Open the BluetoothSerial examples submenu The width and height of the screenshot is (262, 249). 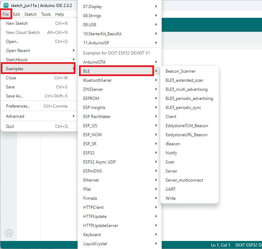pos(119,80)
